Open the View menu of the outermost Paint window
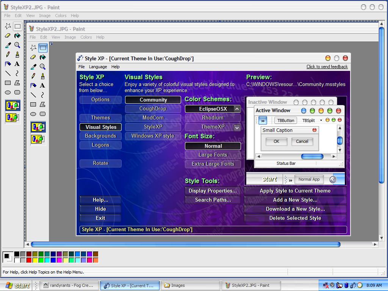The height and width of the screenshot is (291, 388). point(30,16)
